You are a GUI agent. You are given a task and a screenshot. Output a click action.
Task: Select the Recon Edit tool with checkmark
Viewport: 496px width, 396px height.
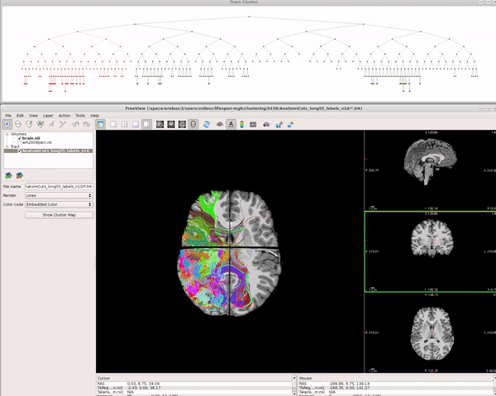[x=29, y=124]
